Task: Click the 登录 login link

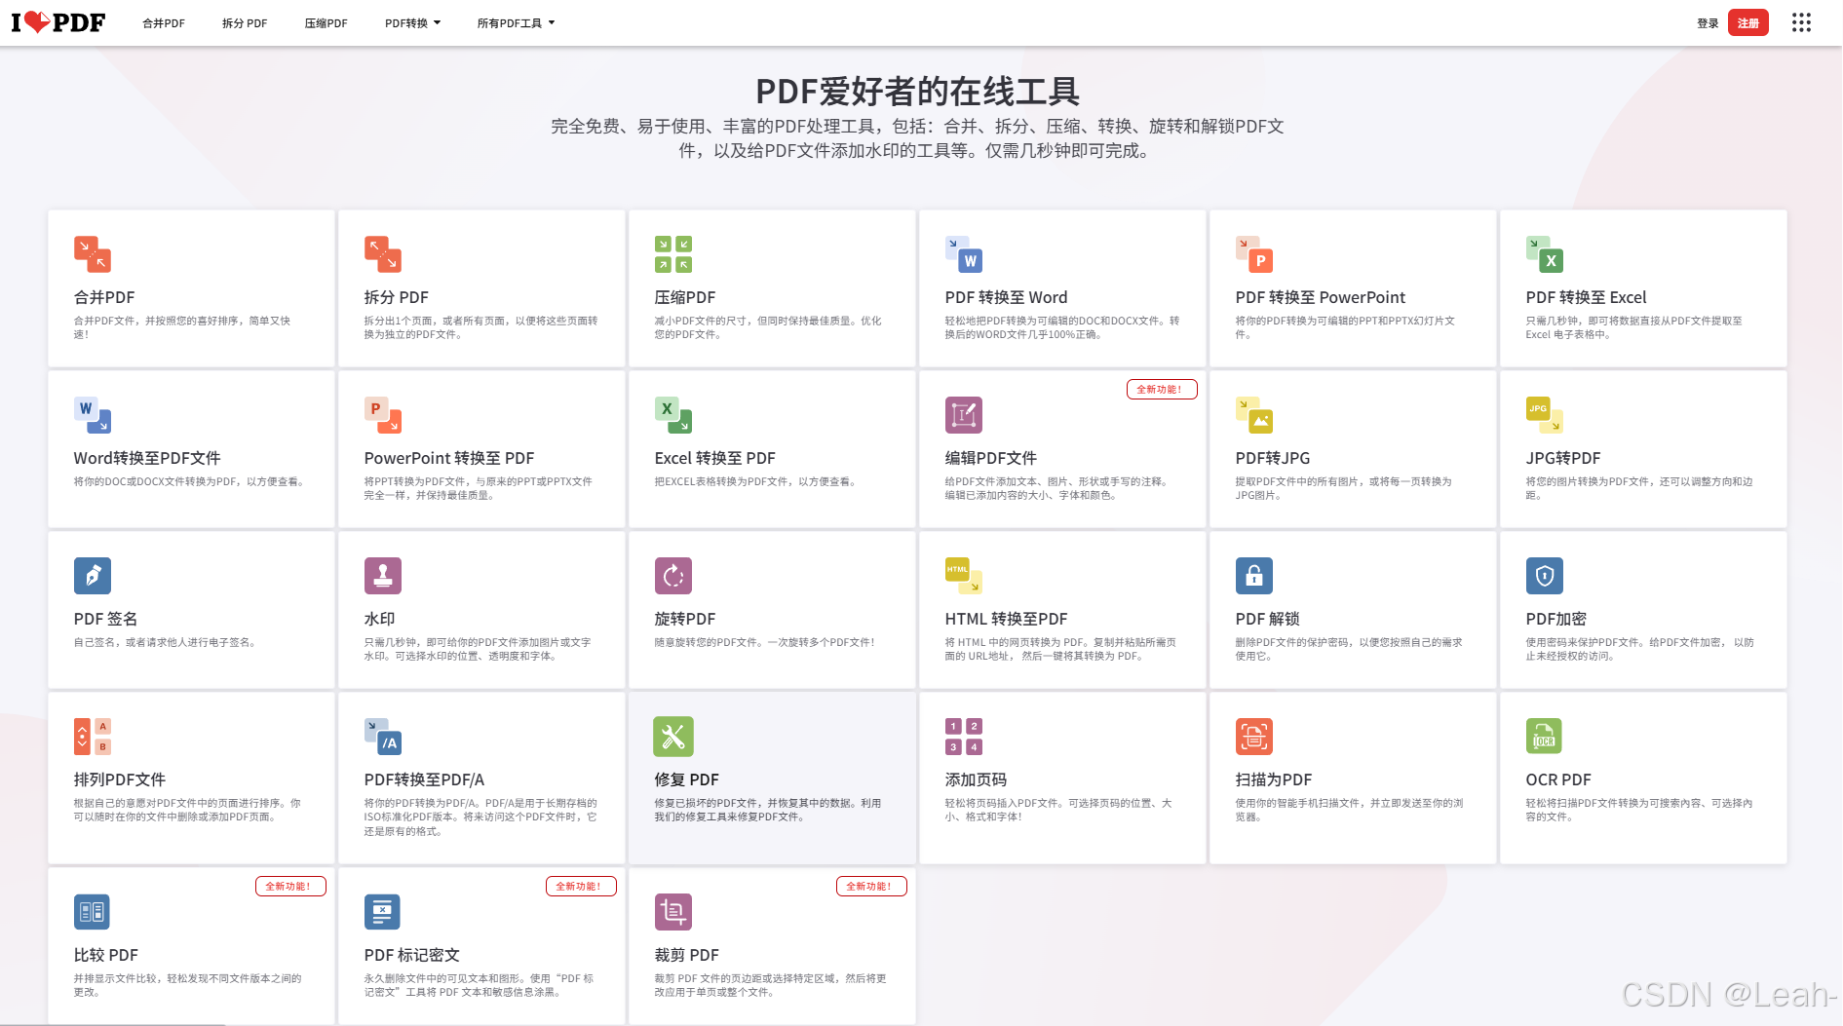Action: [x=1708, y=23]
